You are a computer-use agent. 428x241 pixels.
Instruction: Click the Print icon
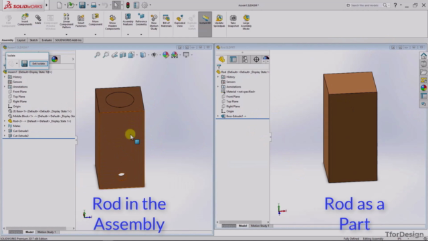click(x=94, y=5)
